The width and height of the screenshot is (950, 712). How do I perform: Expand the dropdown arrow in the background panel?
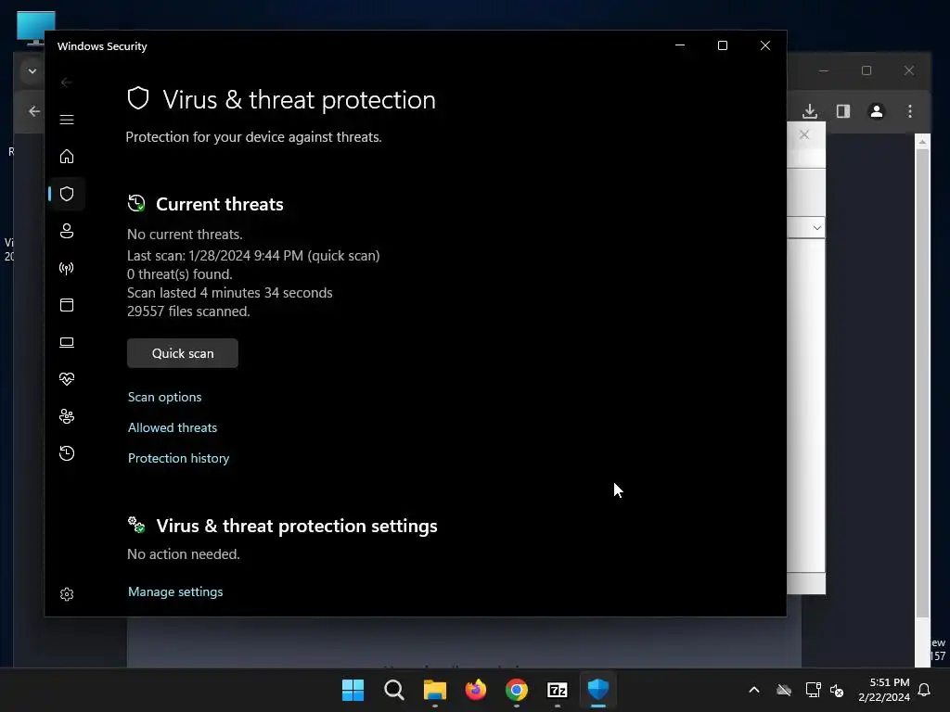point(816,228)
